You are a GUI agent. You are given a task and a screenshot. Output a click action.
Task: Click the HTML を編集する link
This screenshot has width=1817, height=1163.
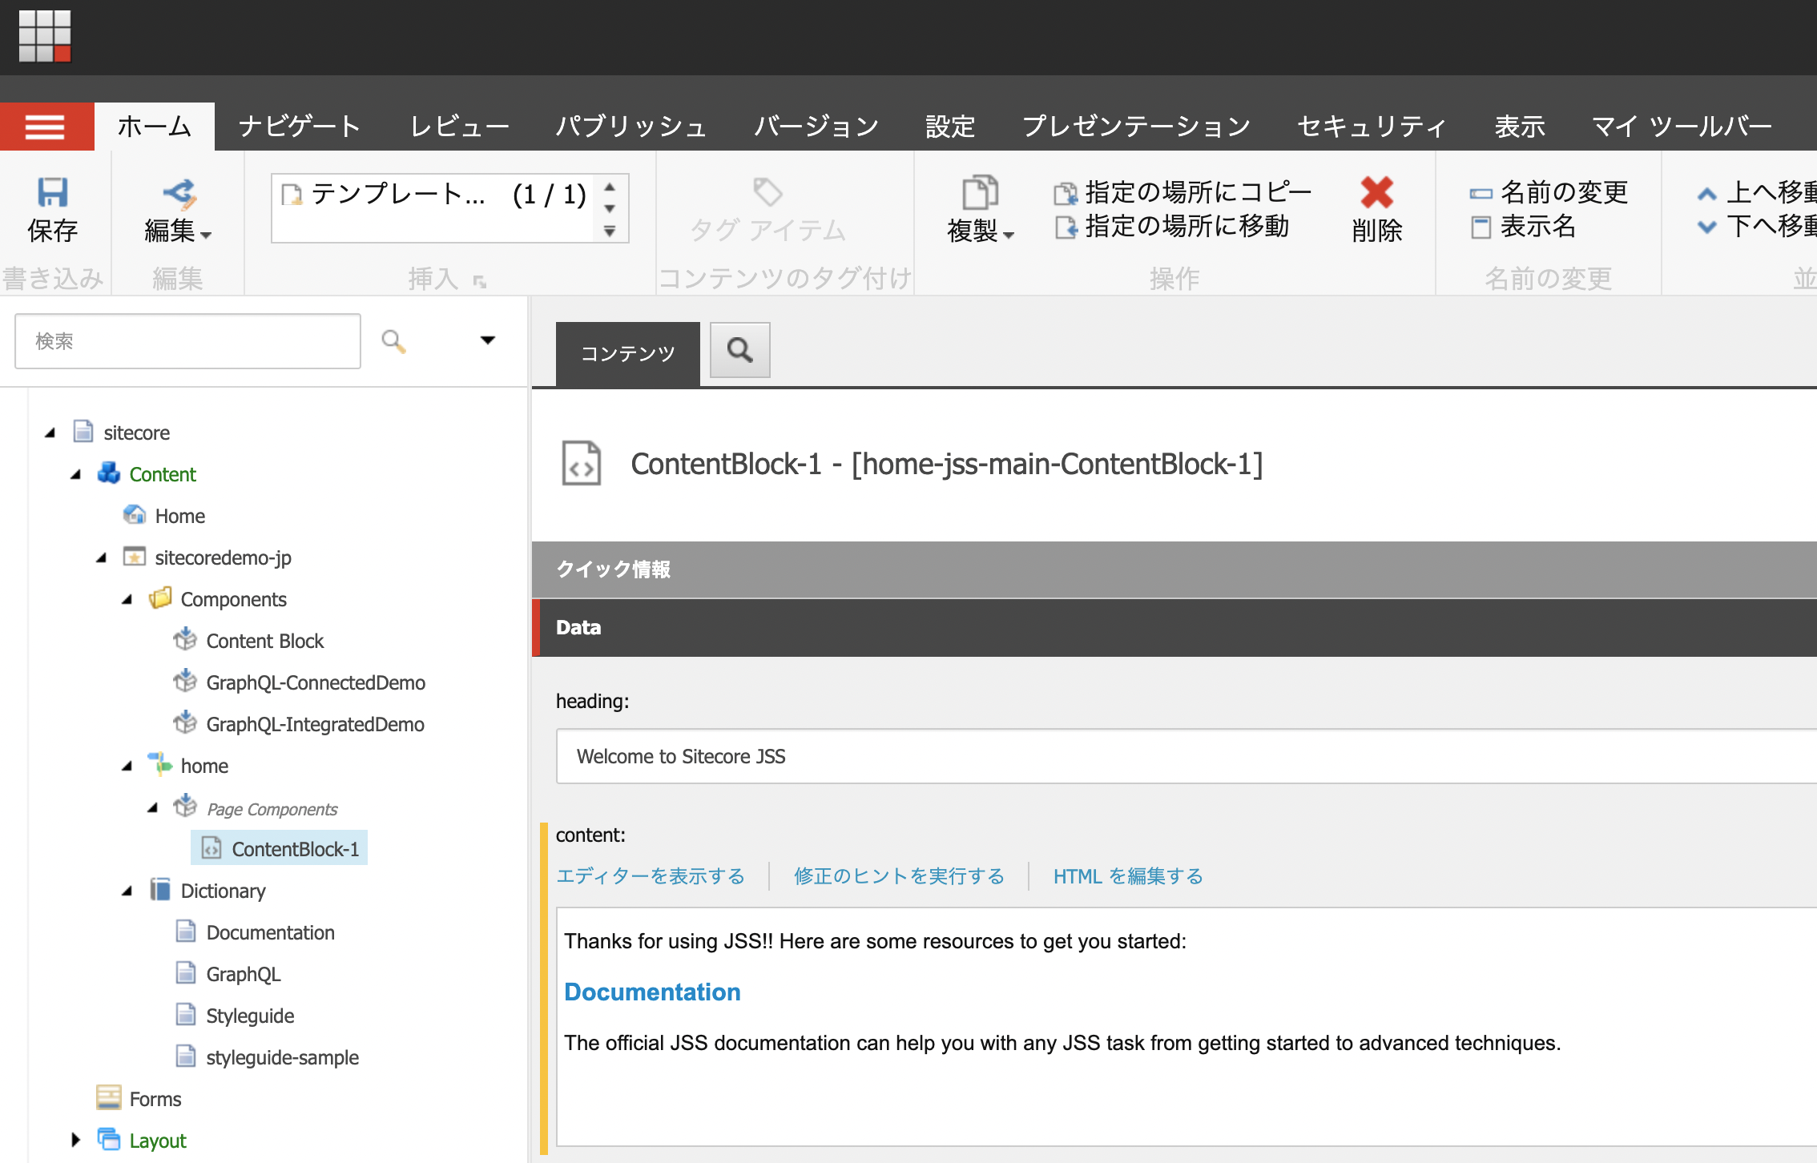coord(1128,876)
